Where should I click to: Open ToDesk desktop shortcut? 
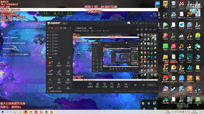coord(182,26)
